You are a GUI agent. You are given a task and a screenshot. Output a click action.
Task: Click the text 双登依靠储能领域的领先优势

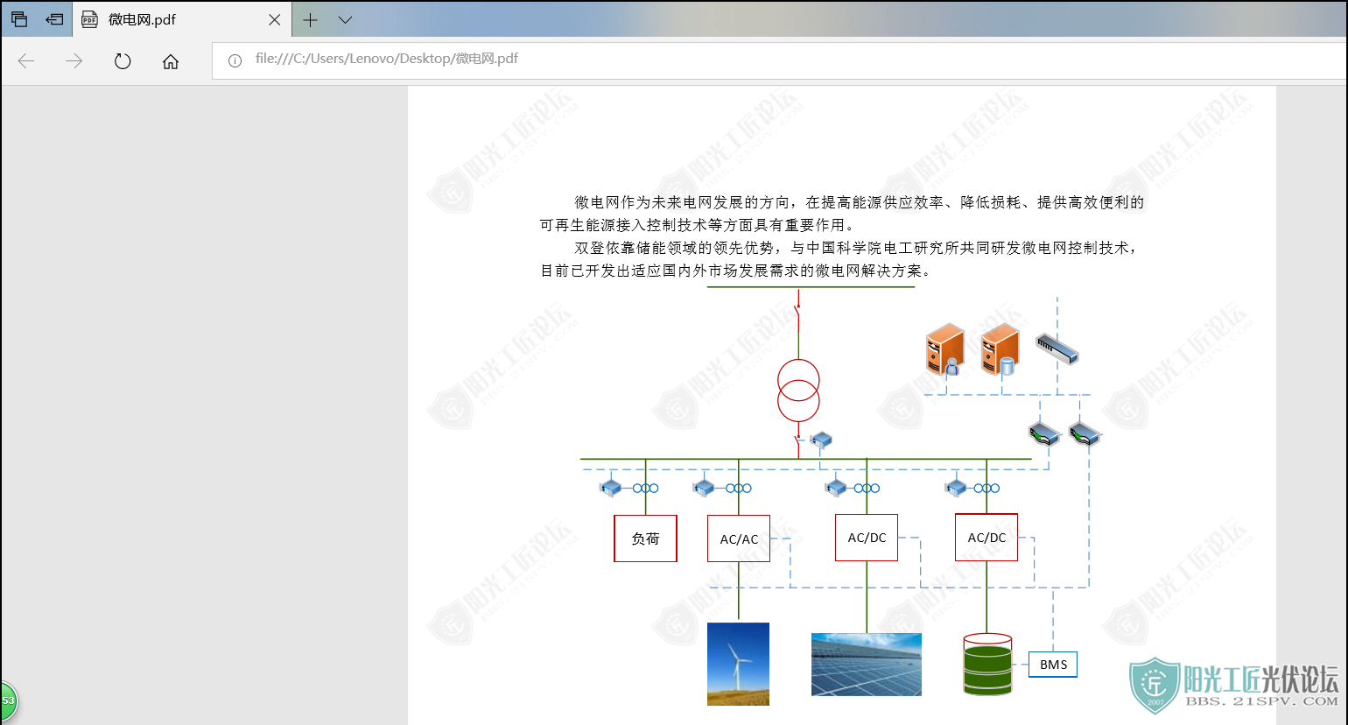tap(675, 249)
